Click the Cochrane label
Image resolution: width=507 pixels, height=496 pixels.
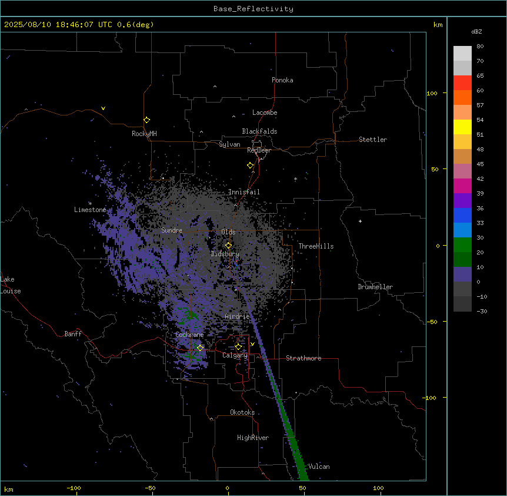pyautogui.click(x=189, y=335)
